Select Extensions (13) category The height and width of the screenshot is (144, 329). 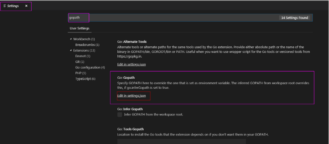coord(84,50)
